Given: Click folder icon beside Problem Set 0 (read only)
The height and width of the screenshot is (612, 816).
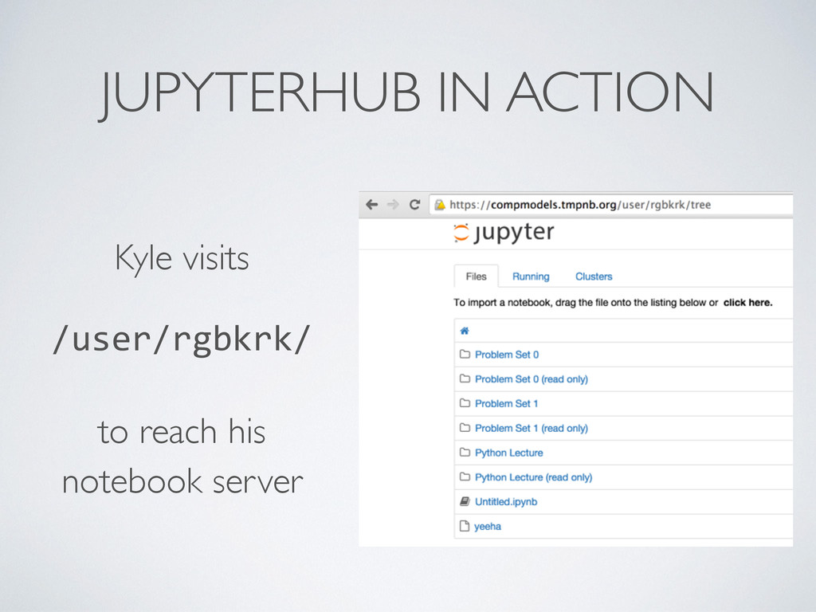Looking at the screenshot, I should (x=465, y=379).
